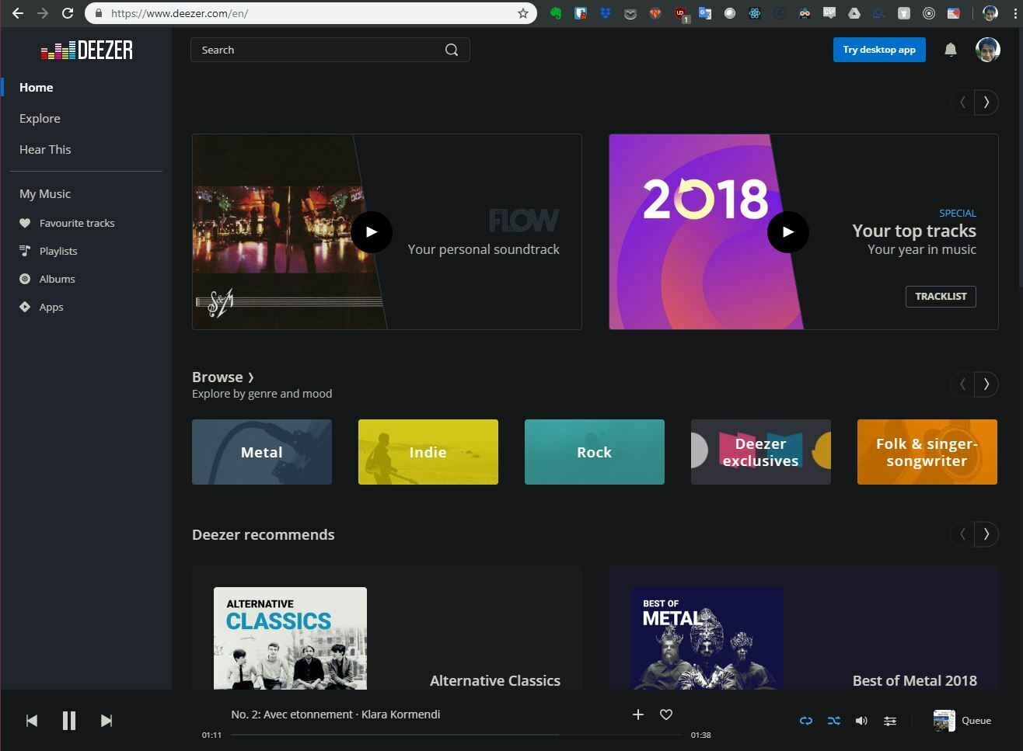Show previous Deezer recommends items
This screenshot has width=1023, height=751.
962,534
